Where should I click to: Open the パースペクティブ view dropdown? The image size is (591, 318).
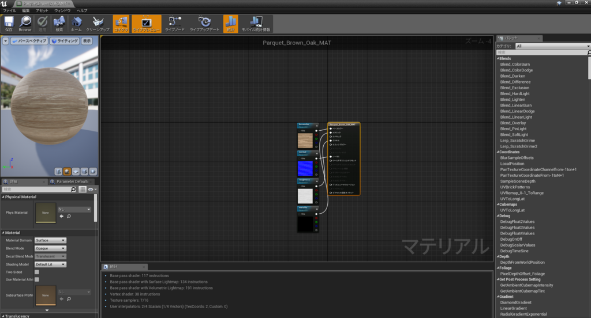click(x=29, y=41)
